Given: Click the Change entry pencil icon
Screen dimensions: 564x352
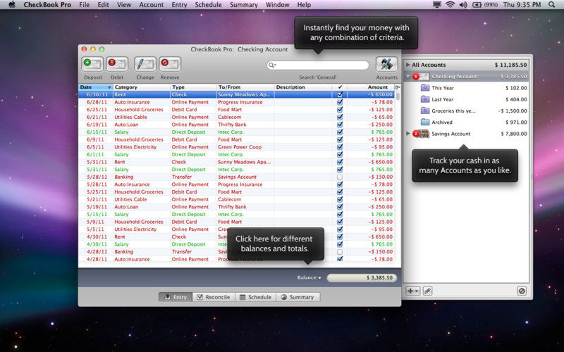Looking at the screenshot, I should pyautogui.click(x=145, y=64).
